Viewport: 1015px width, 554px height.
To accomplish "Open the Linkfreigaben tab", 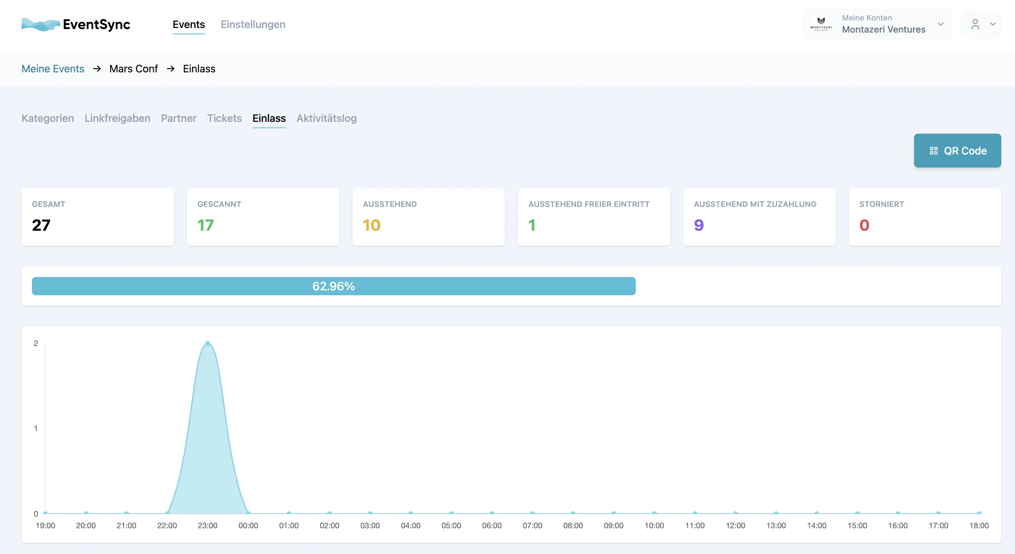I will pyautogui.click(x=117, y=118).
